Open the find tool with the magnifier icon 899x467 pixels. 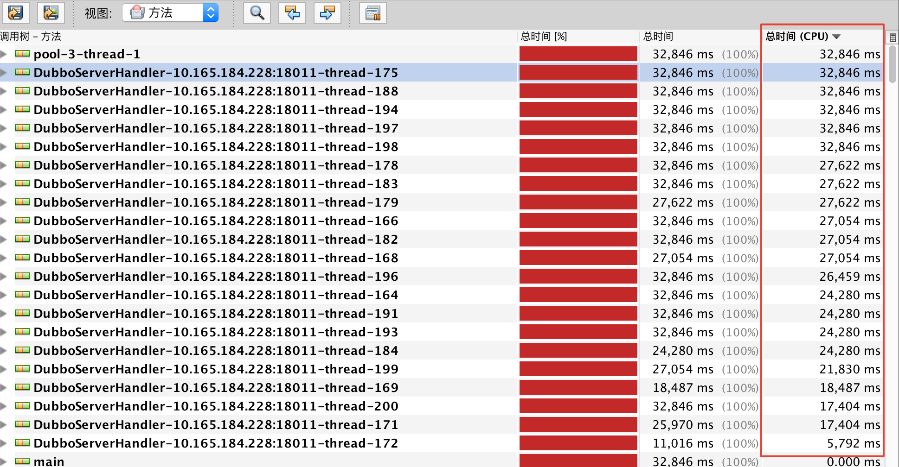pos(257,13)
